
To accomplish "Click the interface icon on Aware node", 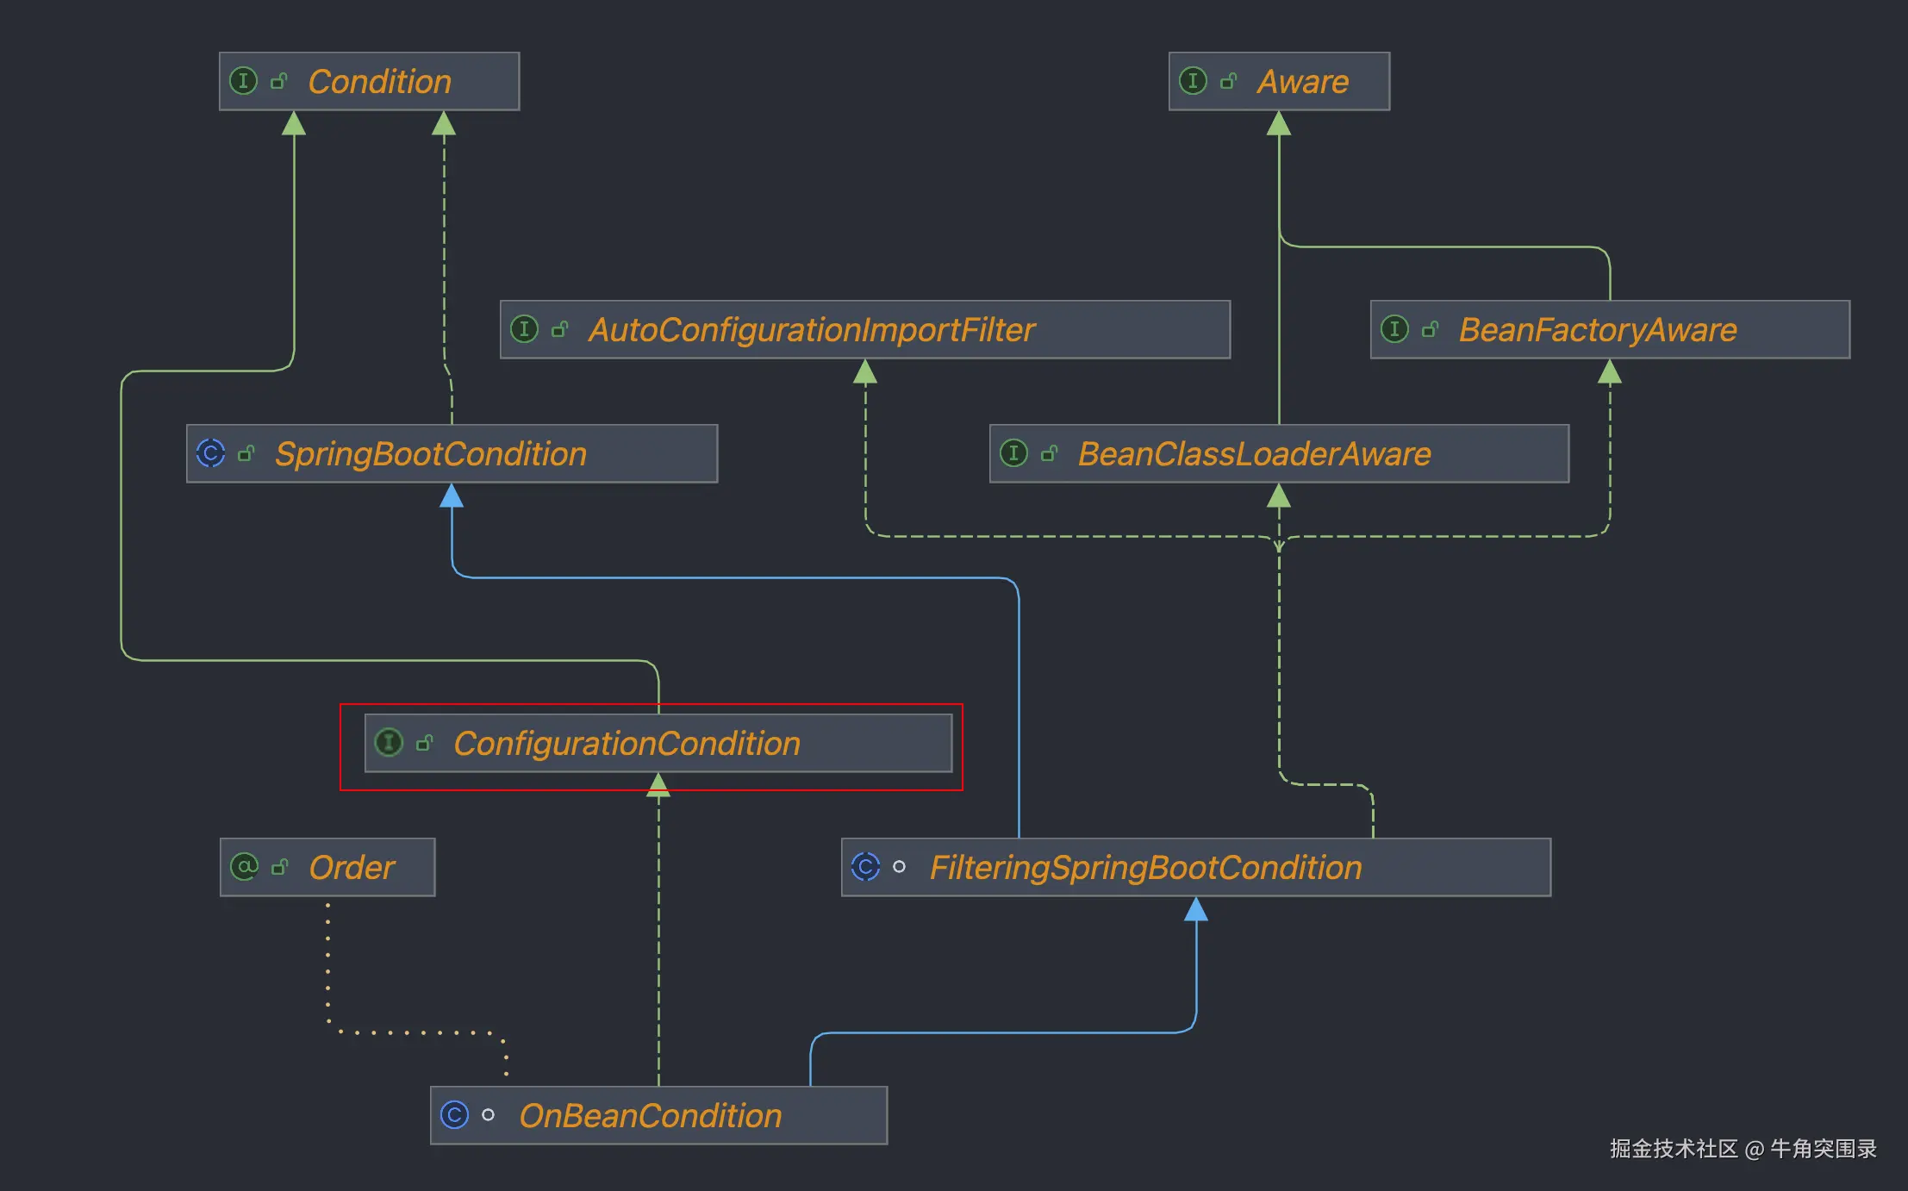I will pyautogui.click(x=1193, y=81).
